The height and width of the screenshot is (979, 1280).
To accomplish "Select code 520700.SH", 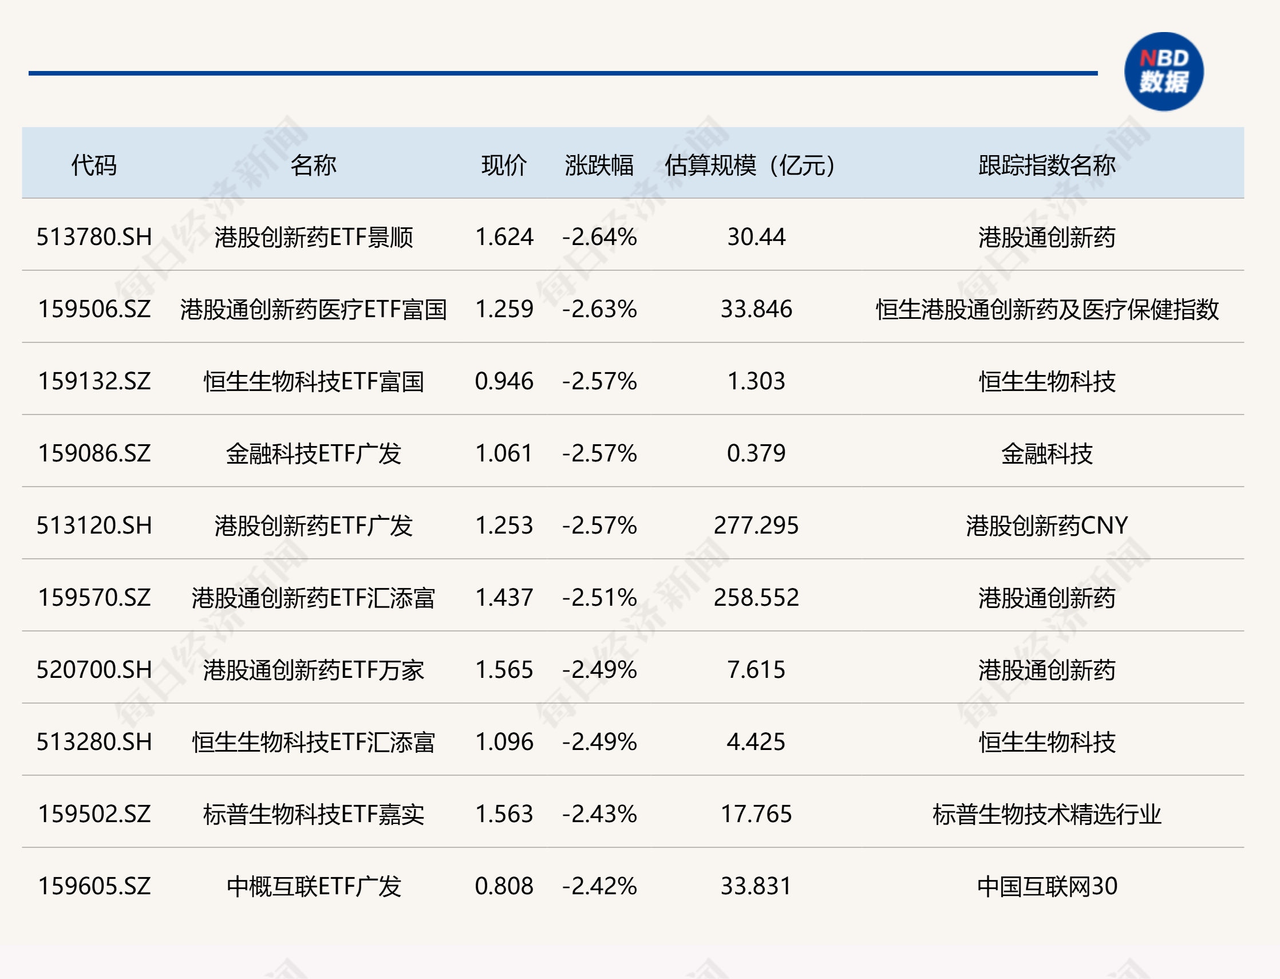I will (x=94, y=670).
